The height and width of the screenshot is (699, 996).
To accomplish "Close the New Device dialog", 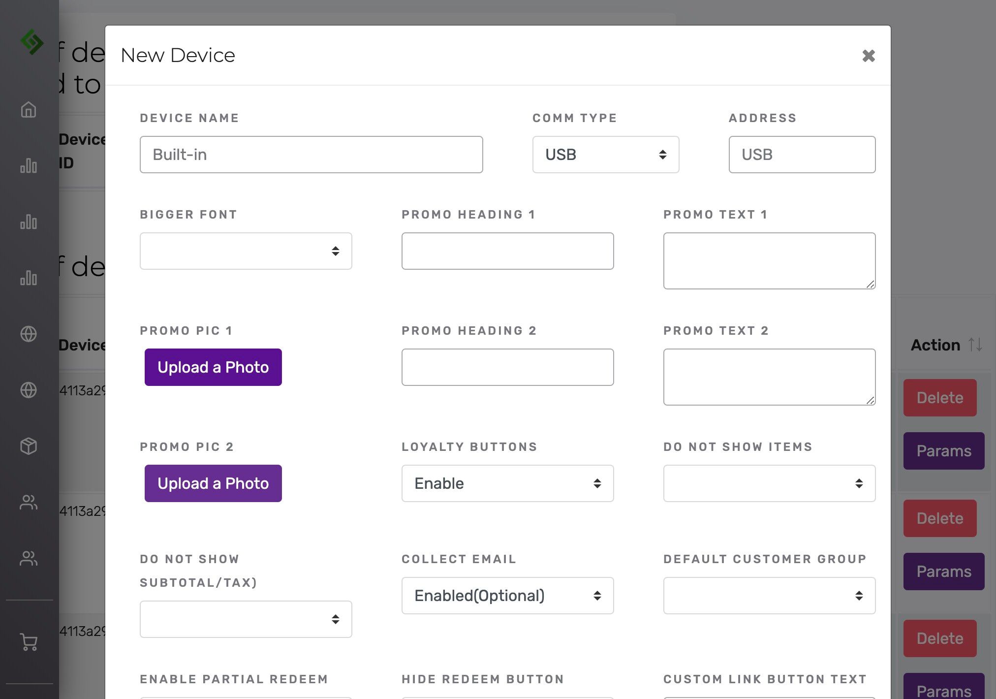I will pyautogui.click(x=869, y=56).
